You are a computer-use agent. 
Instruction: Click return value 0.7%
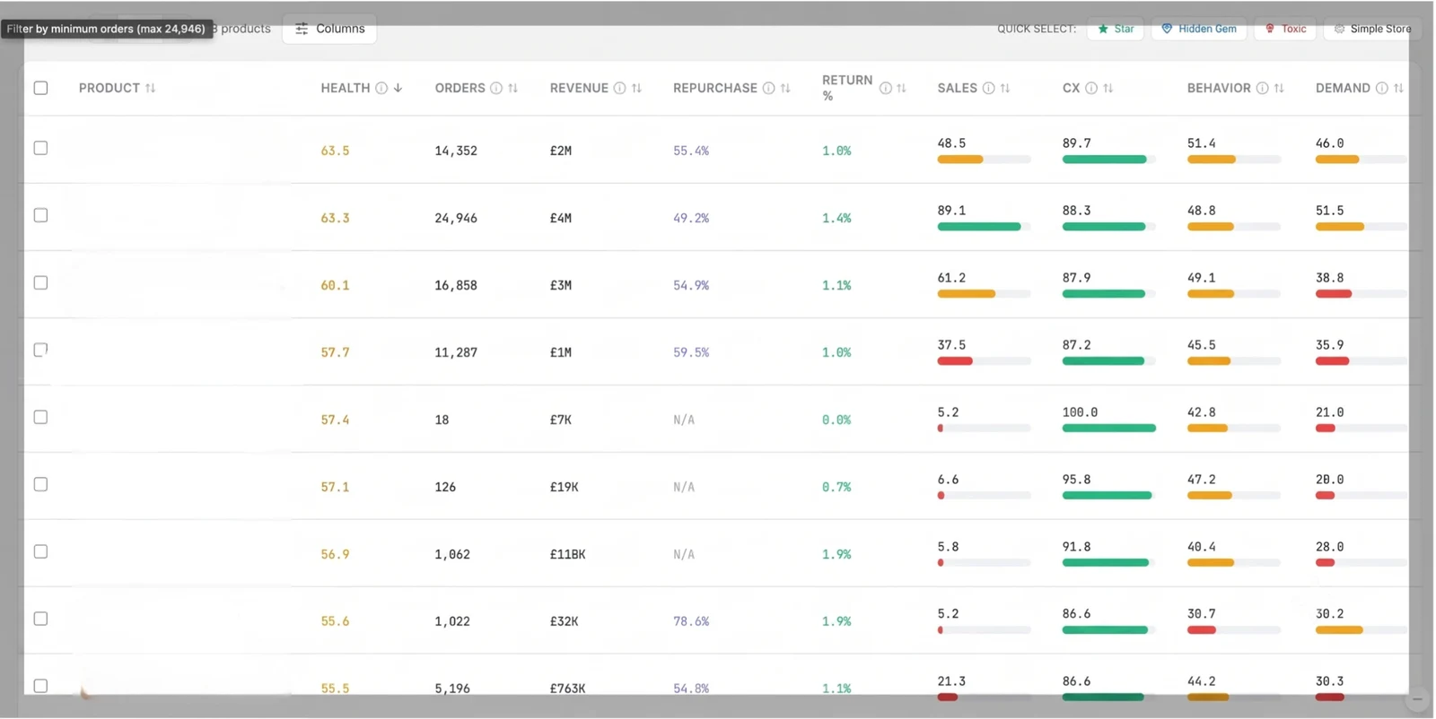coord(836,487)
